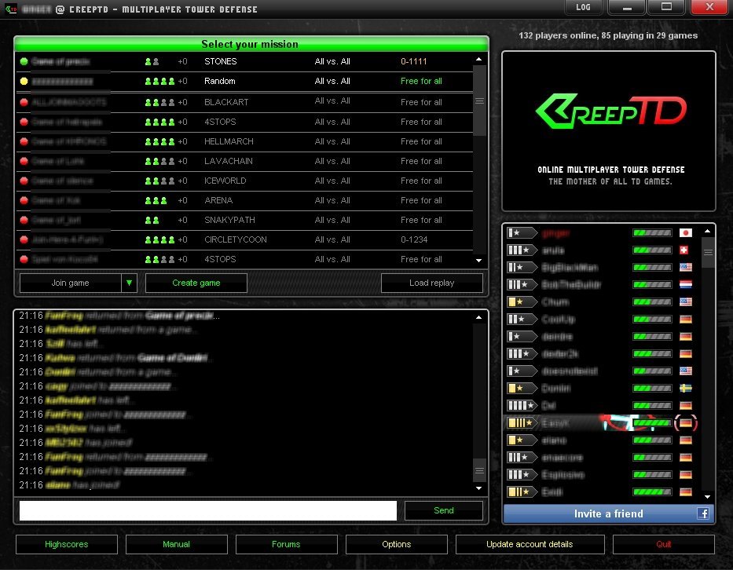The image size is (733, 570).
Task: Click the 0-1234 passcode text
Action: tap(414, 239)
